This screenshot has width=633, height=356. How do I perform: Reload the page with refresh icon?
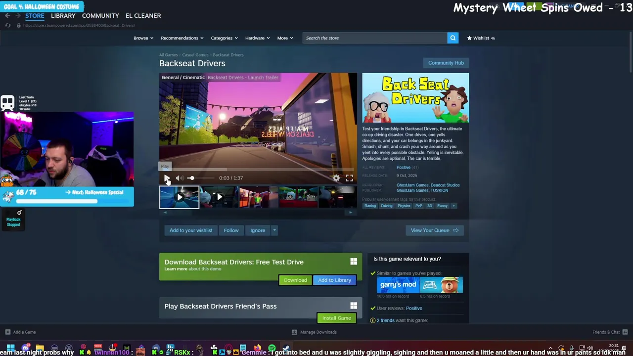click(x=7, y=25)
